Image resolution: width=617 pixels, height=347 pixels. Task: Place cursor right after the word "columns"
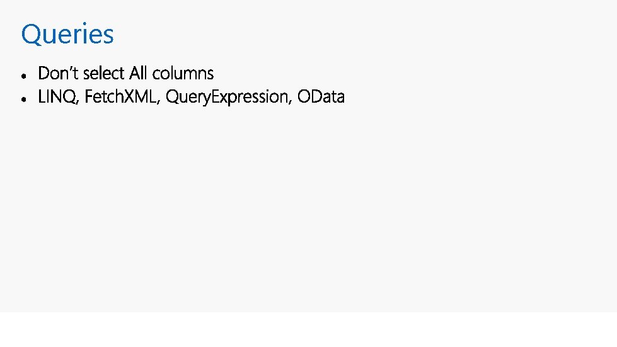click(x=214, y=73)
